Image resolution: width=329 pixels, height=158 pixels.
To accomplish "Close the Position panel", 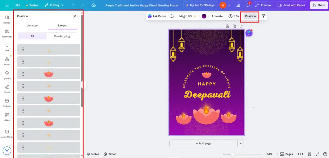I will point(75,16).
